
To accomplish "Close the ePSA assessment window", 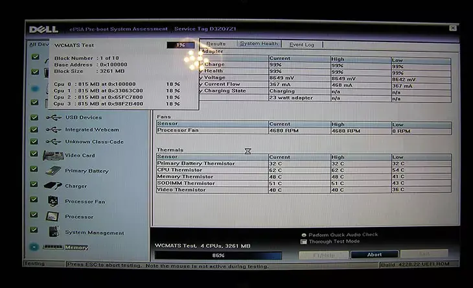I will point(453,28).
